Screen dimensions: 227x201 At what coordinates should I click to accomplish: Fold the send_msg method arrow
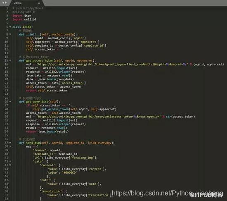pyautogui.click(x=10, y=143)
